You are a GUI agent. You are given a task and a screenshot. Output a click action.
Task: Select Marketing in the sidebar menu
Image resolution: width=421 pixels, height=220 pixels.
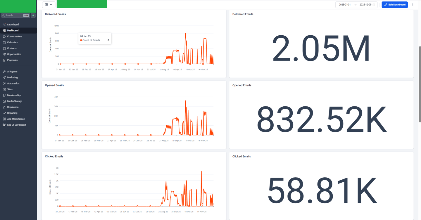coord(12,77)
